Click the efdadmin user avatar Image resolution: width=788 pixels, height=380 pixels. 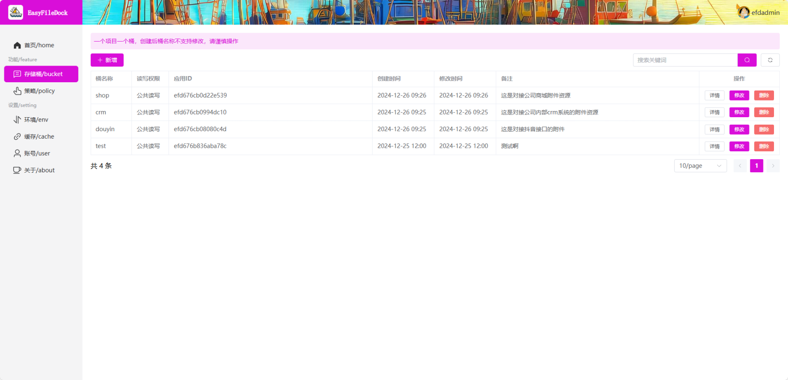tap(743, 12)
